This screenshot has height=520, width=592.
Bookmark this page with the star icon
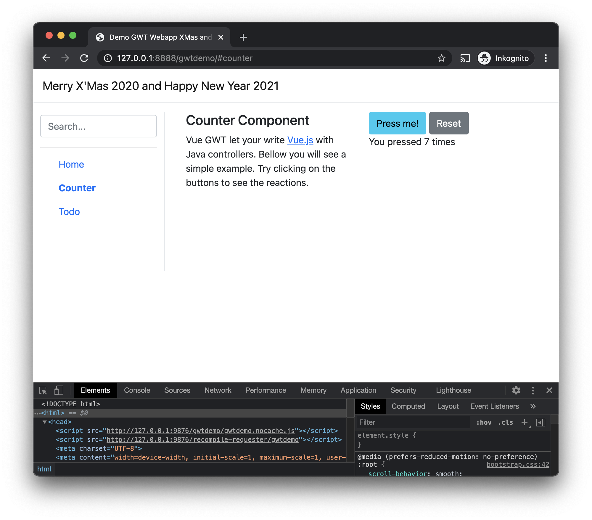point(441,58)
